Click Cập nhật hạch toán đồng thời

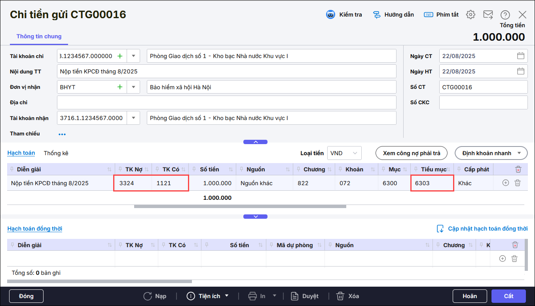click(x=483, y=229)
